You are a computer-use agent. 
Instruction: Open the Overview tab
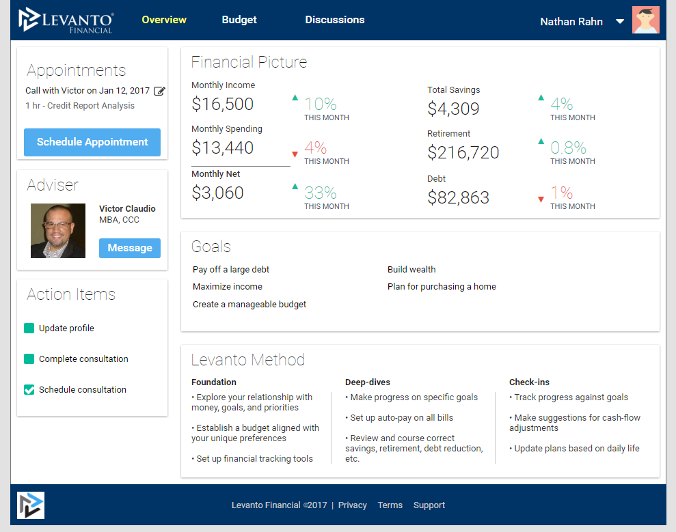[164, 20]
